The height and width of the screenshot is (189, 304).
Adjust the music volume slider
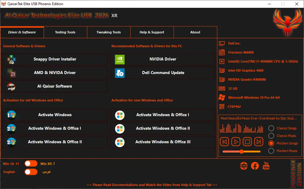[241, 152]
